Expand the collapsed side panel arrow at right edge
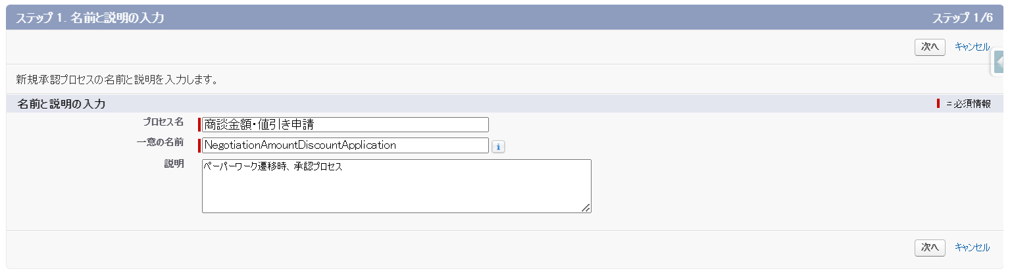Viewport: 1012px width, 273px height. (x=1001, y=63)
